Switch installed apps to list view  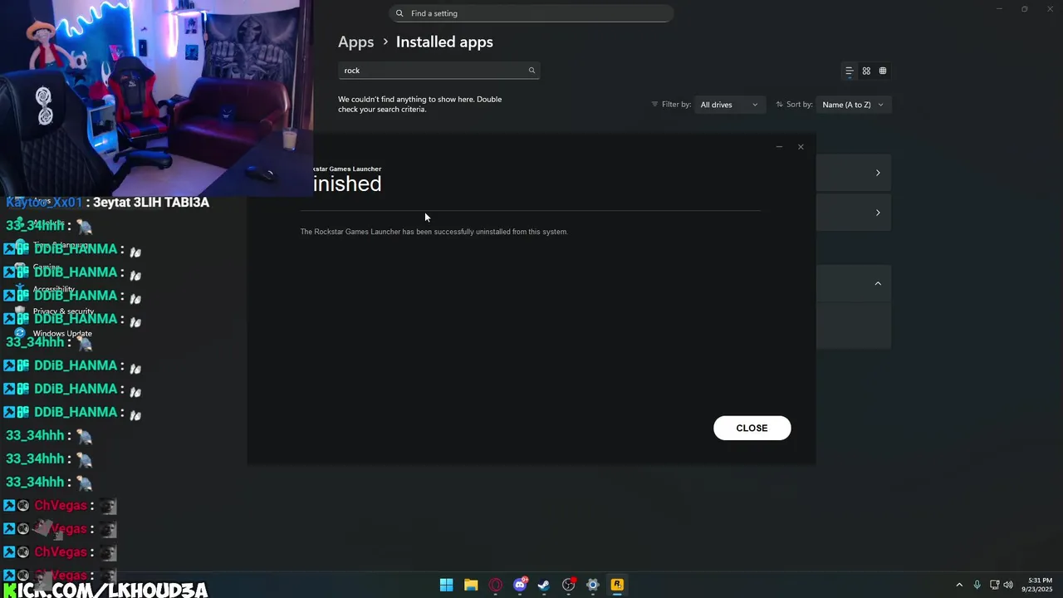(x=849, y=71)
